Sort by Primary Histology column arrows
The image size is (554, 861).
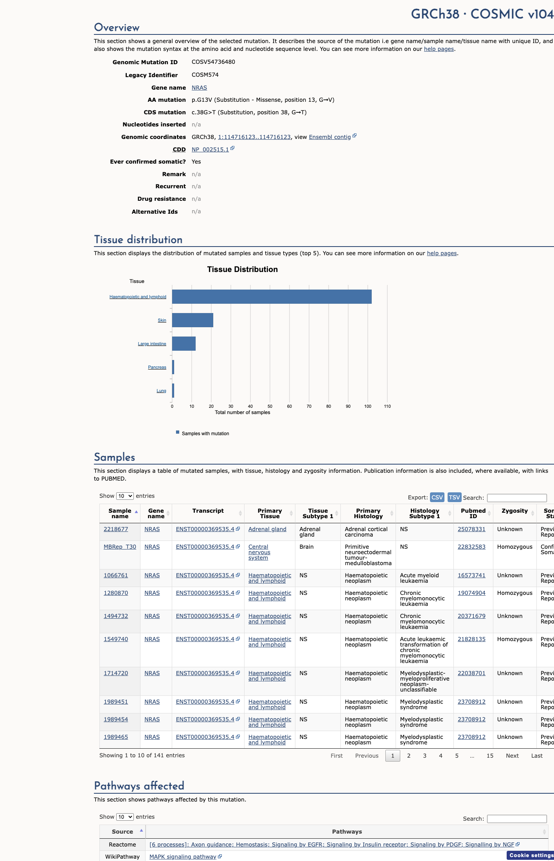click(x=392, y=513)
